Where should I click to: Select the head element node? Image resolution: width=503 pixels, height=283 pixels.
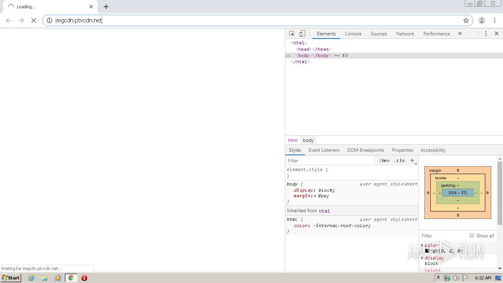click(313, 49)
